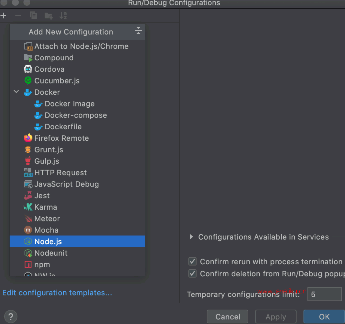Select the Firefox Remote text label
This screenshot has width=345, height=324.
(x=62, y=138)
